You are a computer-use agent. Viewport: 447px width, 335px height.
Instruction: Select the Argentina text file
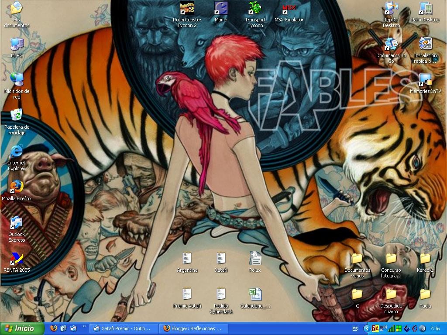coord(187,262)
